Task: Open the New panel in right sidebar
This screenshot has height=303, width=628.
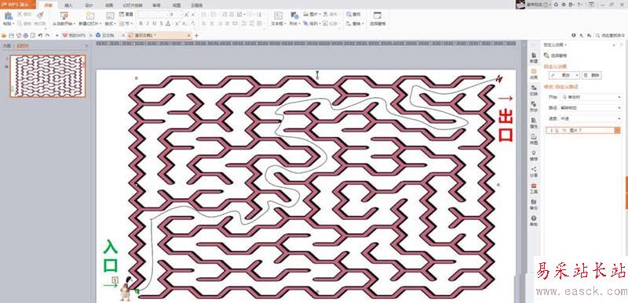Action: pyautogui.click(x=534, y=58)
